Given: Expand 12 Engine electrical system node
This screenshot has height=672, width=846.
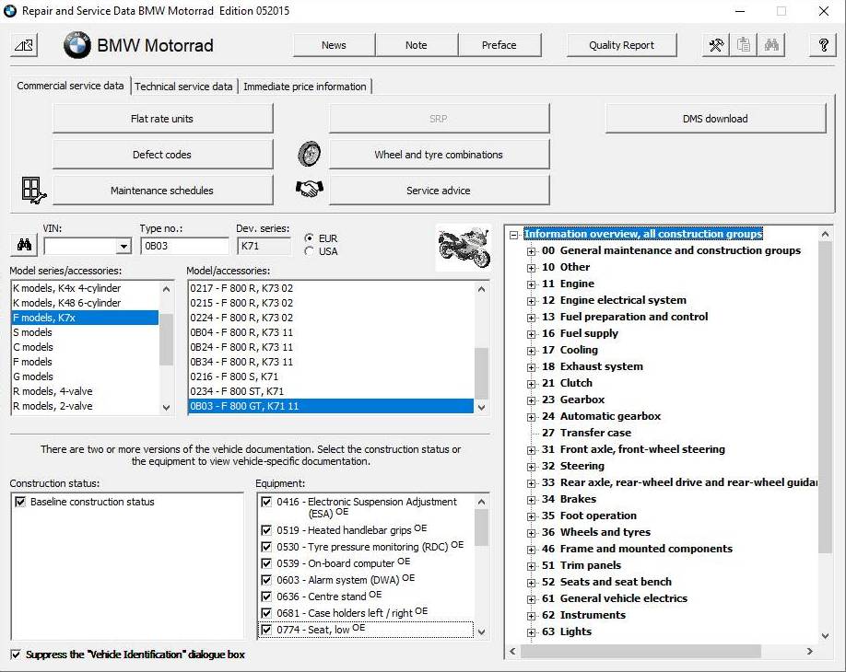Looking at the screenshot, I should (532, 301).
